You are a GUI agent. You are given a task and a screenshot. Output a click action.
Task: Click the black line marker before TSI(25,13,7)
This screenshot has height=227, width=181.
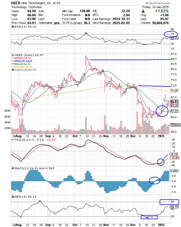(13, 140)
